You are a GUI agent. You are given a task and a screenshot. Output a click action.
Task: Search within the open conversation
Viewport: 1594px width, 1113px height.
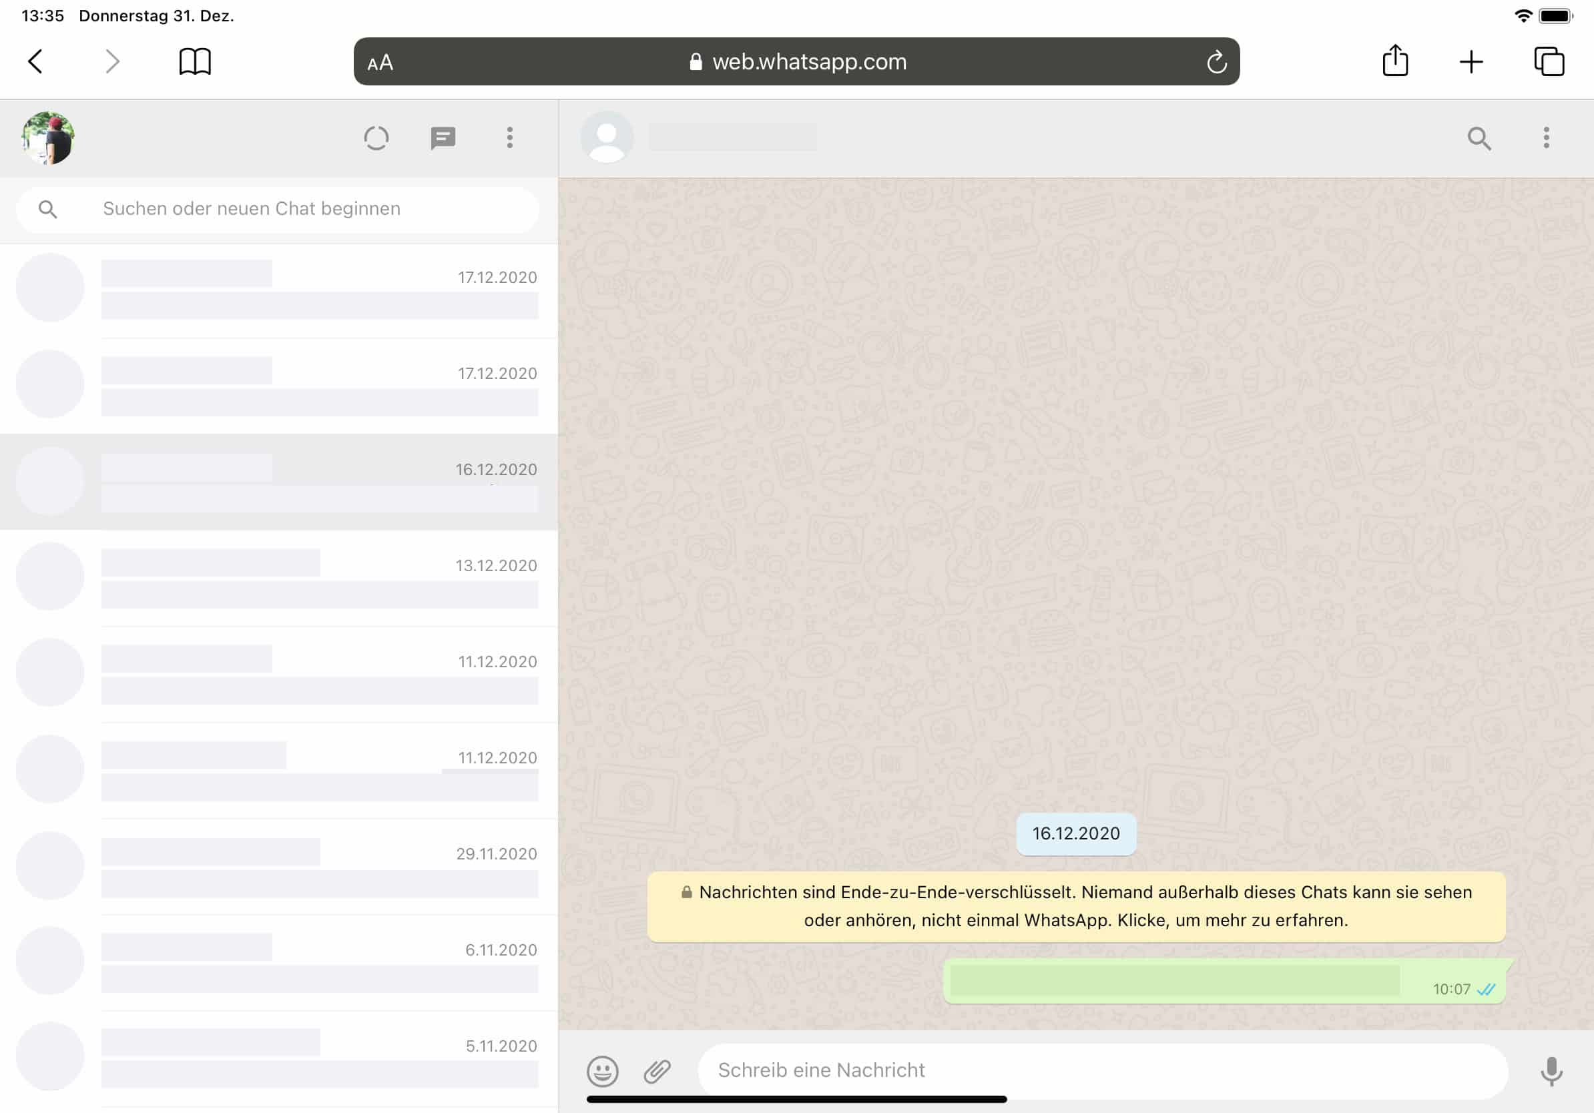point(1479,138)
